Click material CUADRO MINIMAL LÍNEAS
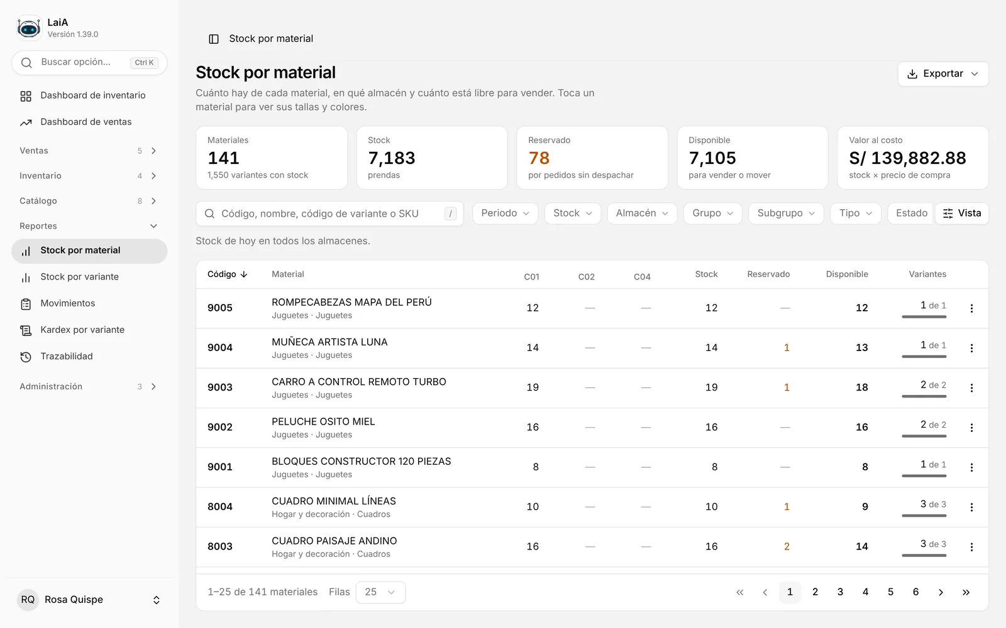 coord(334,501)
